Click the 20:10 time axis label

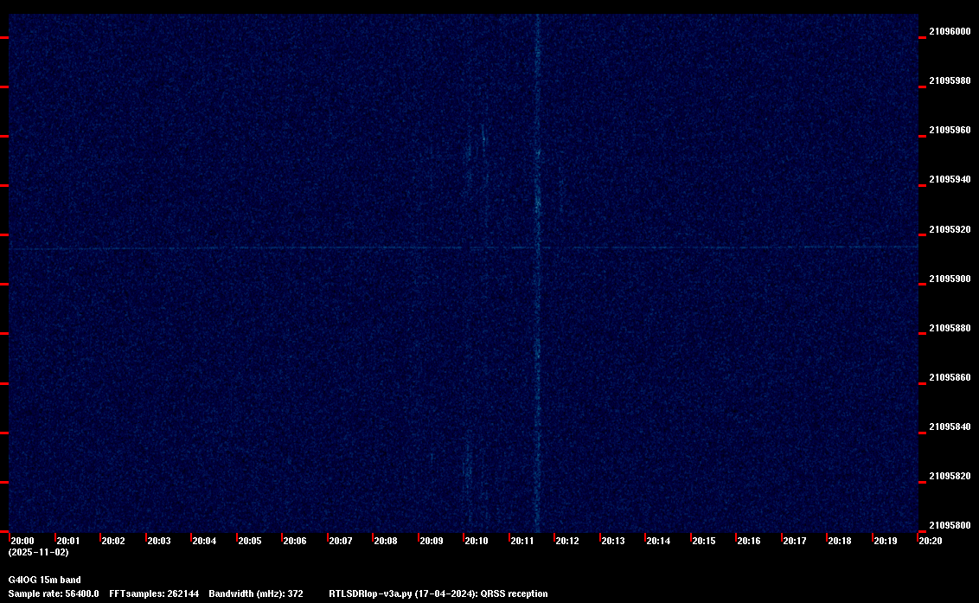[x=477, y=541]
